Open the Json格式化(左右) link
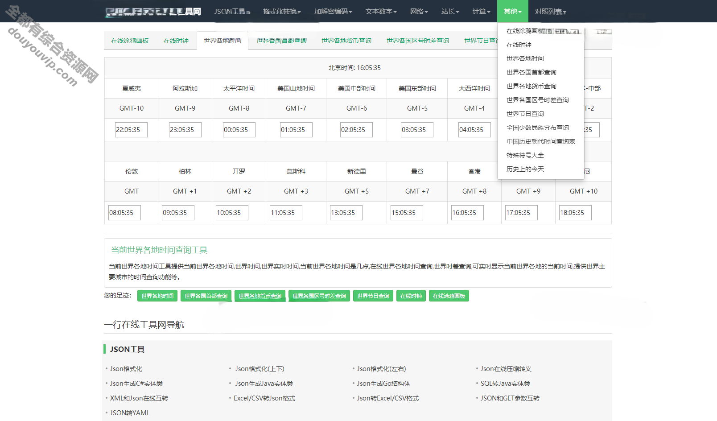 click(x=382, y=369)
